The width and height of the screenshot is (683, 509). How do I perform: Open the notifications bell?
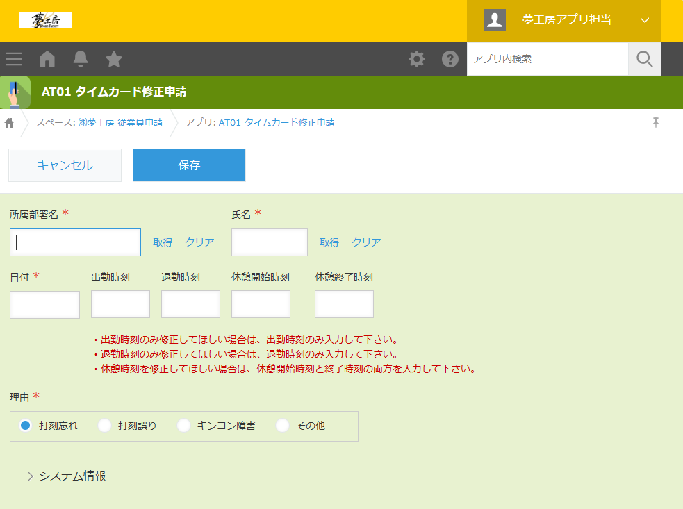(x=81, y=59)
